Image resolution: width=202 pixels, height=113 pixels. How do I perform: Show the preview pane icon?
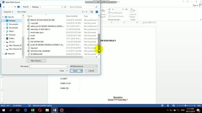pyautogui.click(x=91, y=12)
